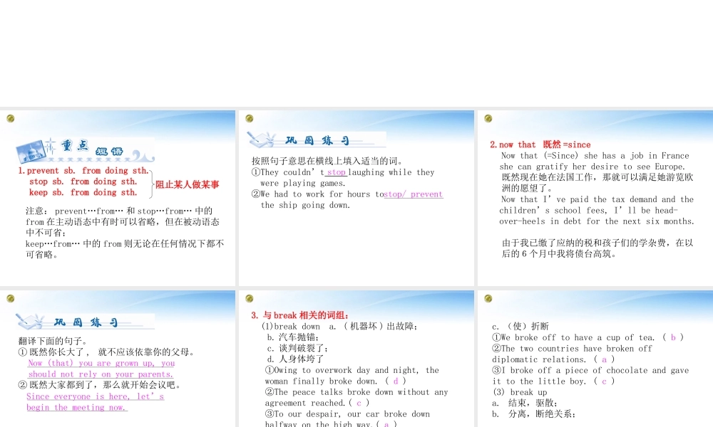The height and width of the screenshot is (427, 713).
Task: Click the sentence '②The two countries have broken off'
Action: 573,354
